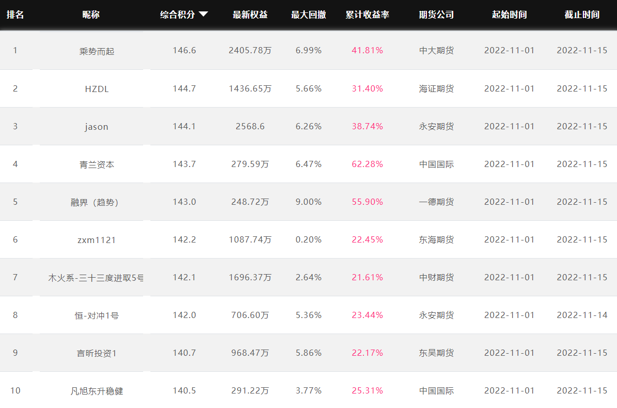
Task: Select score 143.7 for 青兰资本
Action: (184, 164)
